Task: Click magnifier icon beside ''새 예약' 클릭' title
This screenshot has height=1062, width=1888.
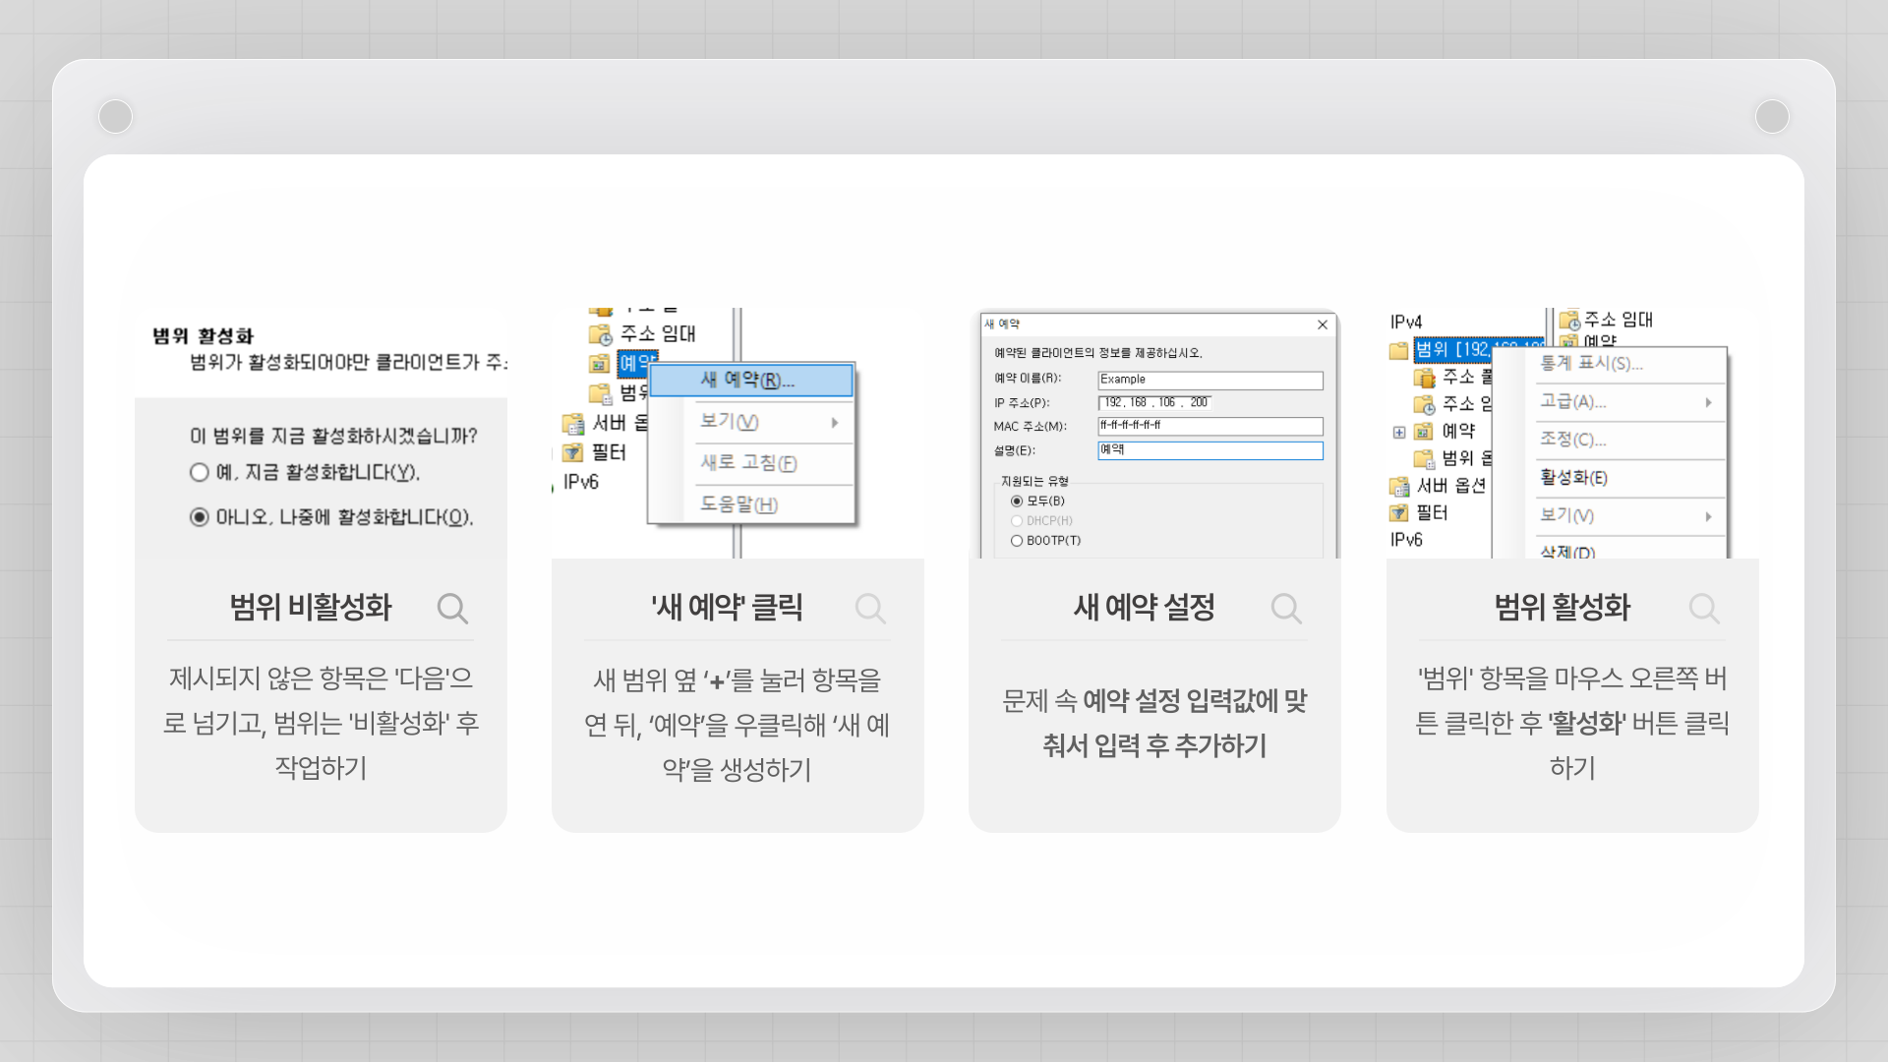Action: coord(870,609)
